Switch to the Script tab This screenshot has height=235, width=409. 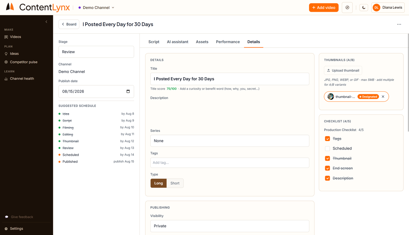(x=154, y=42)
